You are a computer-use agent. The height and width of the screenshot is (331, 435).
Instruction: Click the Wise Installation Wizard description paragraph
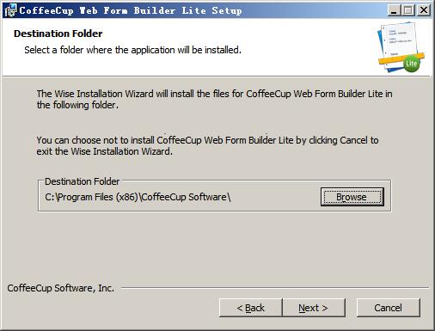[214, 99]
